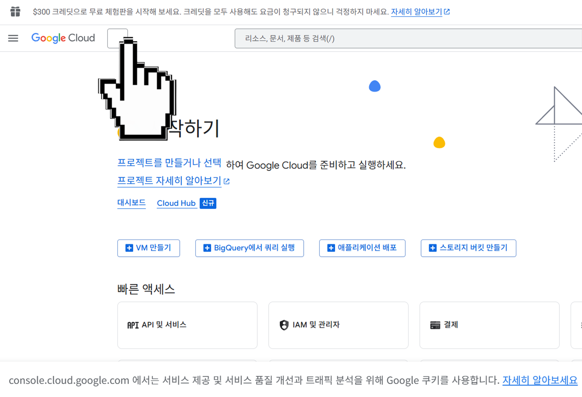Click the plus icon in BigQuery에서 쿼리 실행
The height and width of the screenshot is (397, 582).
tap(207, 248)
